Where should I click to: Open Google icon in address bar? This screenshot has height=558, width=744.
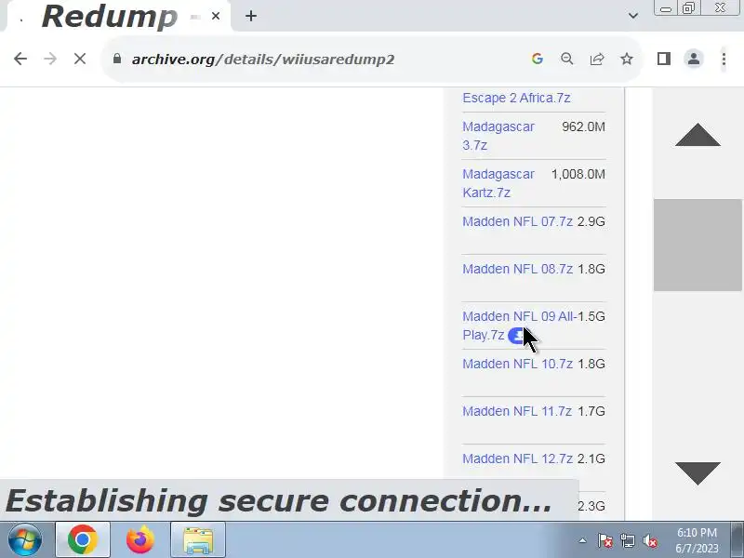538,59
